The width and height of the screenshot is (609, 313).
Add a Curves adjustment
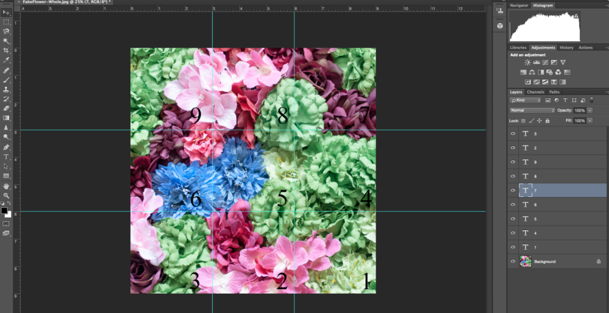click(x=545, y=63)
